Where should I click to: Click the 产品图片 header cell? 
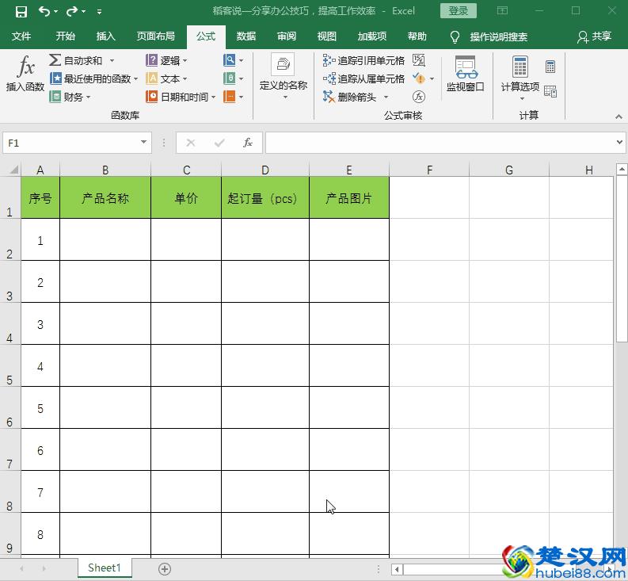(x=349, y=198)
